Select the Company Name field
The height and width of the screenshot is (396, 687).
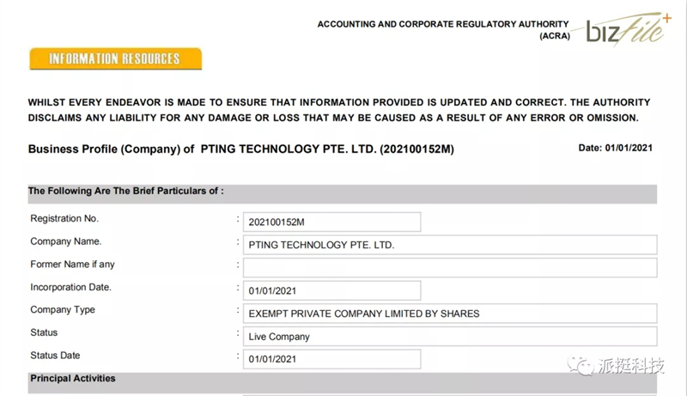449,245
